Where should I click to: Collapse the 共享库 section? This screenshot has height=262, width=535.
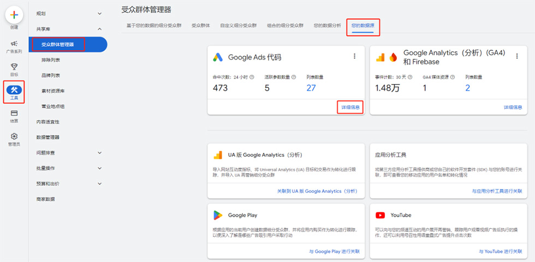tap(99, 28)
